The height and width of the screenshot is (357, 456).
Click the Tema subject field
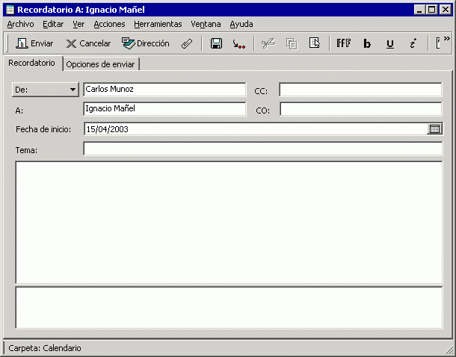click(263, 149)
